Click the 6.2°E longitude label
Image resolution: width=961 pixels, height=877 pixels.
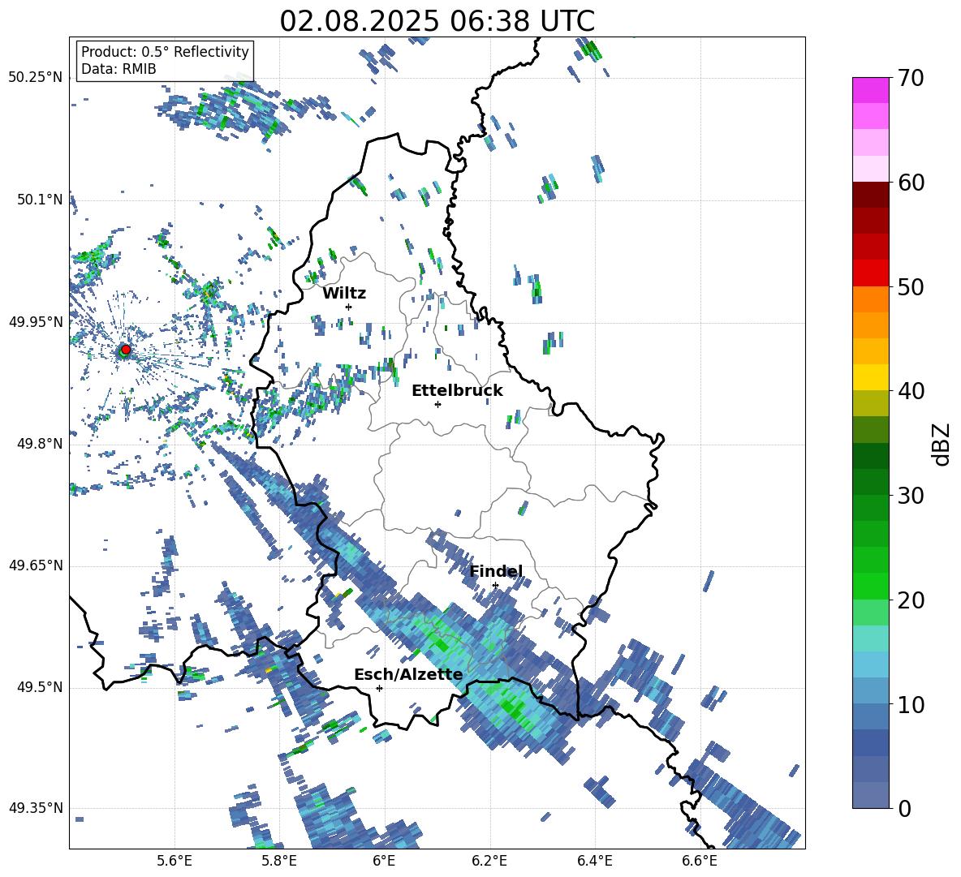pos(489,862)
